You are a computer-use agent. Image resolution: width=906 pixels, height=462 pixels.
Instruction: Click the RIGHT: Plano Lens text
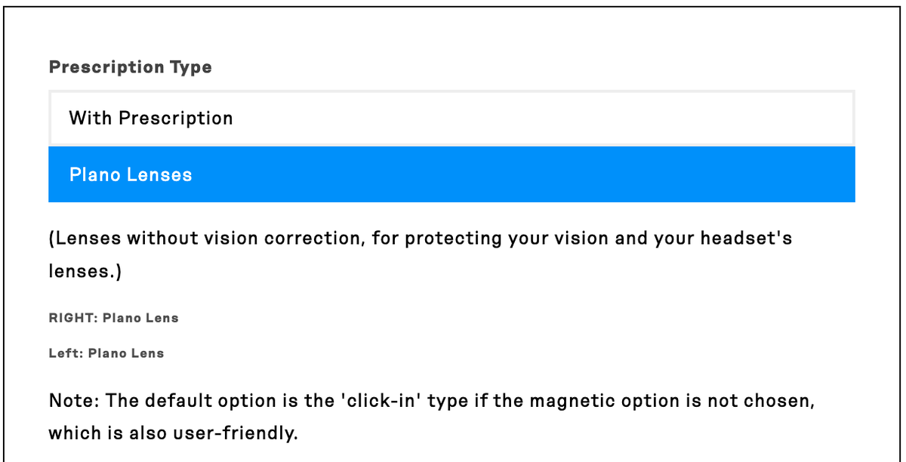(114, 318)
